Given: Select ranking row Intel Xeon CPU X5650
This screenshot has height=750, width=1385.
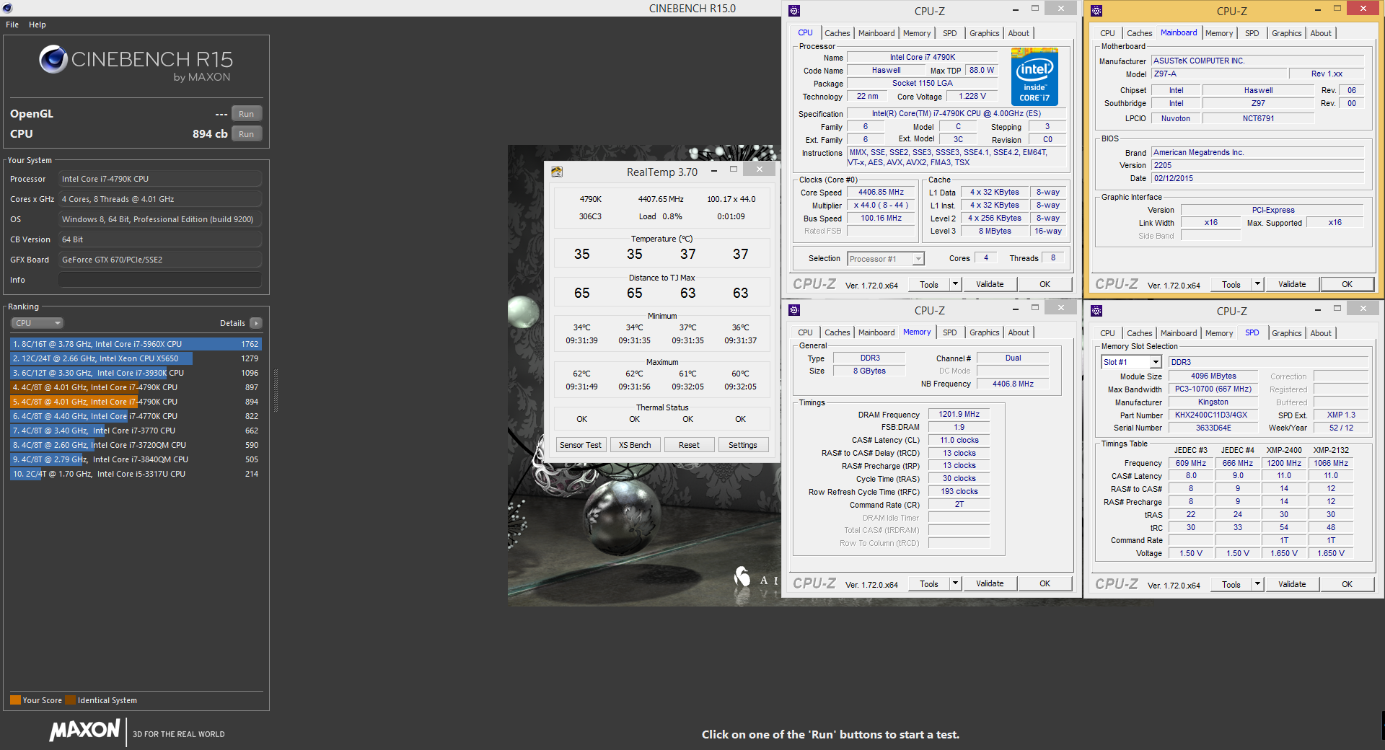Looking at the screenshot, I should pos(136,358).
